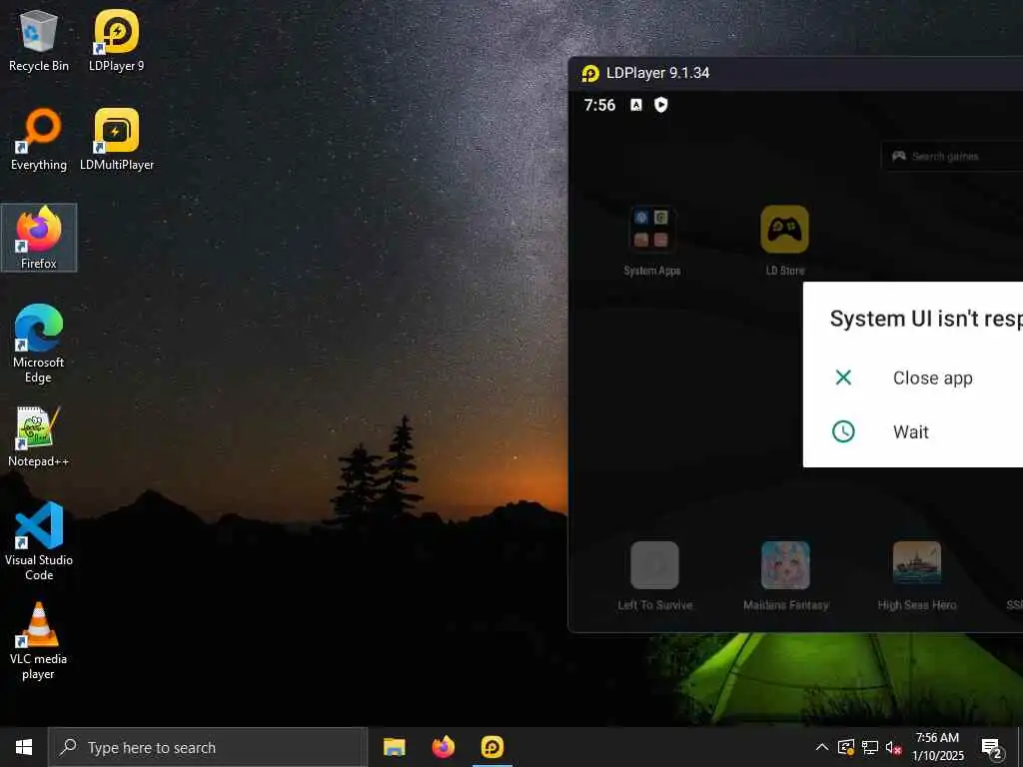1023x767 pixels.
Task: Click the System UI isn't responding heading
Action: pos(926,319)
